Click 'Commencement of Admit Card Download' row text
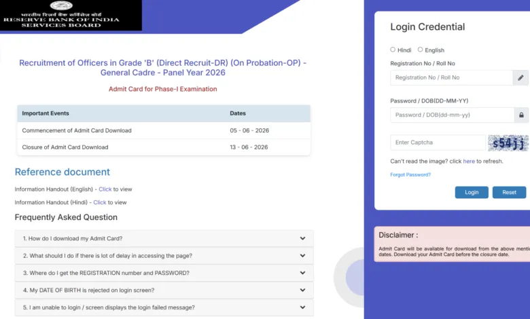The width and height of the screenshot is (530, 319). pyautogui.click(x=77, y=130)
